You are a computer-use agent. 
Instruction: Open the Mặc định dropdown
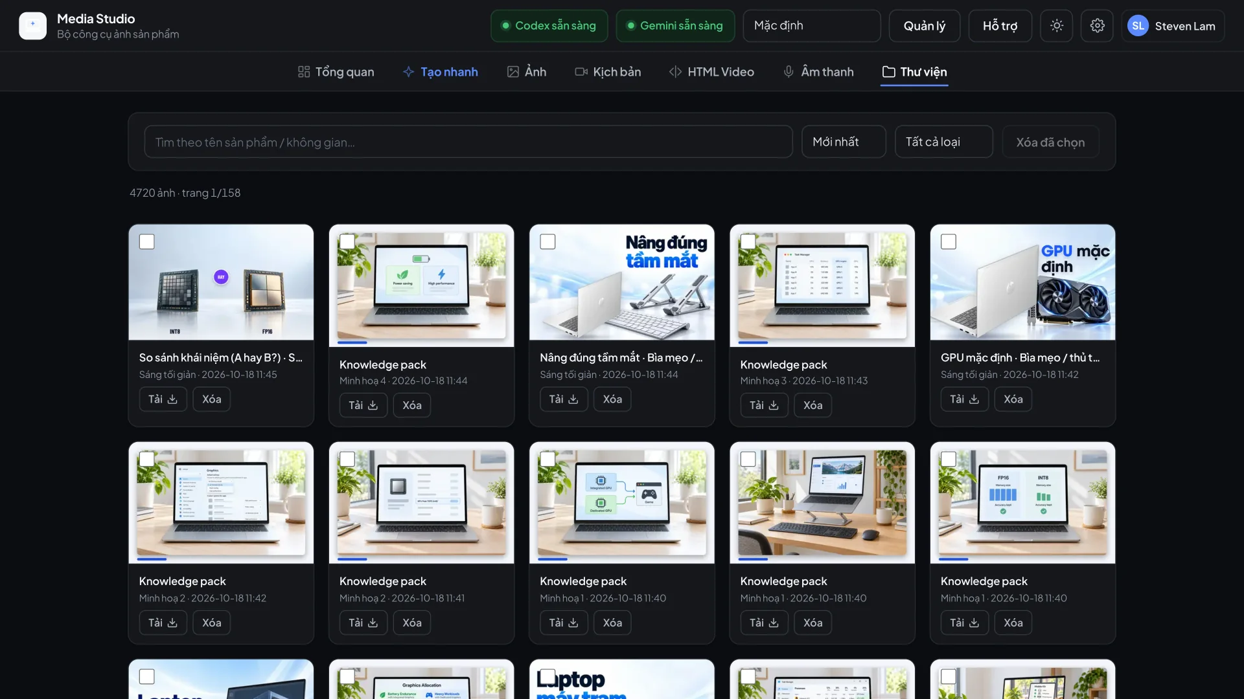pos(812,26)
